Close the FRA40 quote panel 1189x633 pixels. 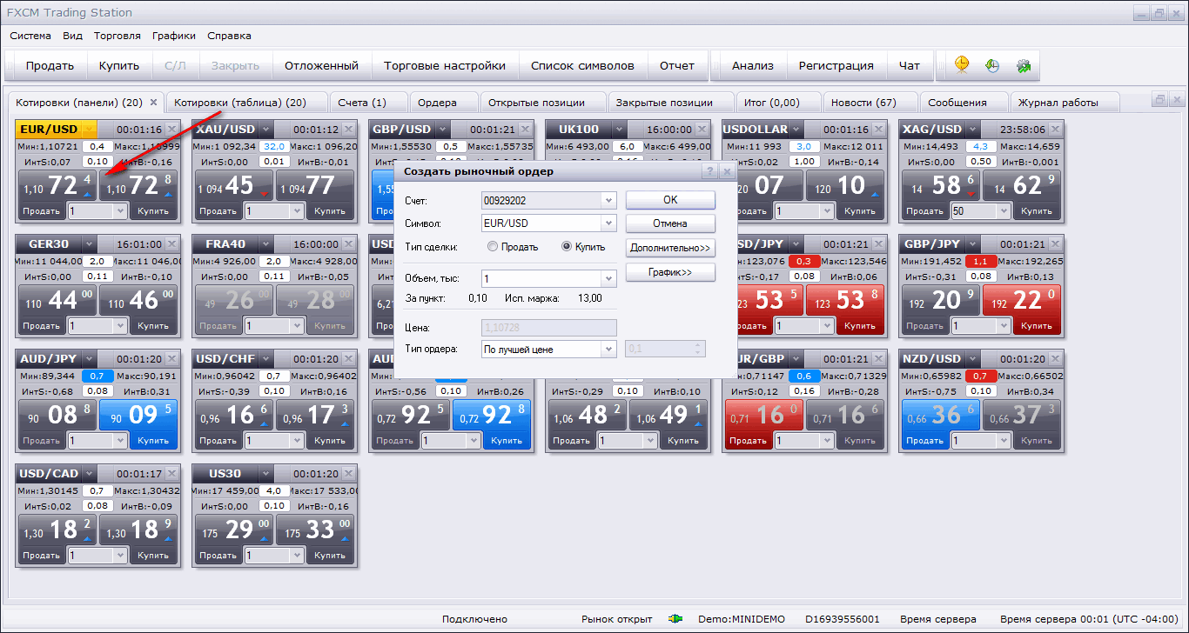348,244
